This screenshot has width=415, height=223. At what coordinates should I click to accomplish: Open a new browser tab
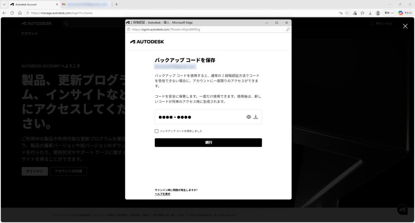(117, 4)
